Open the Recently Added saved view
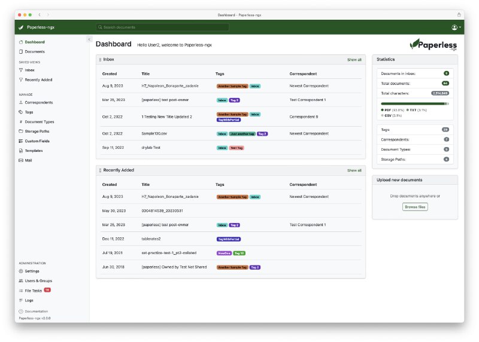The image size is (479, 342). [38, 80]
